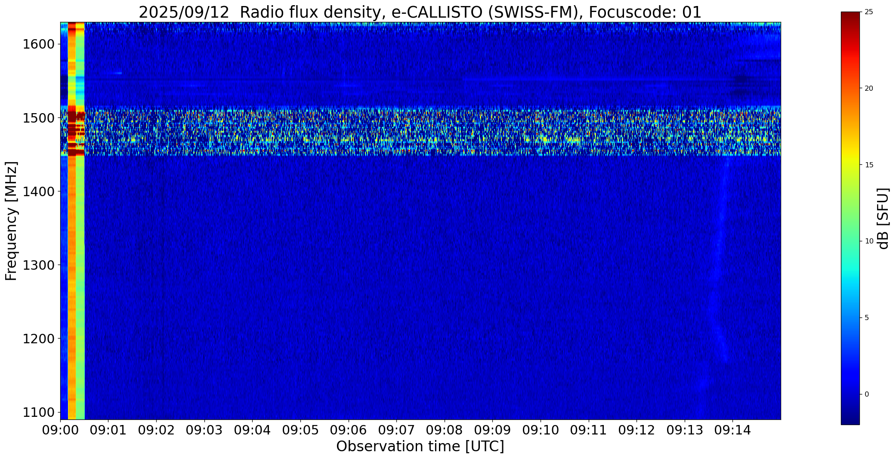Click the 1300 frequency tick label
This screenshot has height=459, width=896.
coord(38,265)
